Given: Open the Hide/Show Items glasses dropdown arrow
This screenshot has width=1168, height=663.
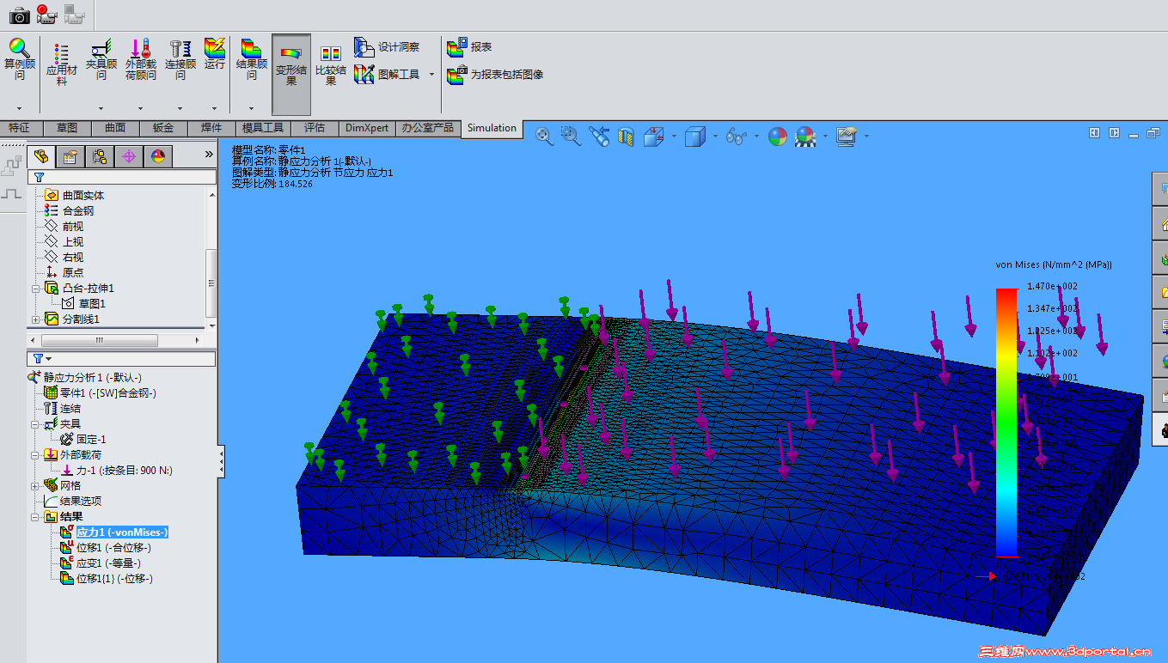Looking at the screenshot, I should (756, 136).
